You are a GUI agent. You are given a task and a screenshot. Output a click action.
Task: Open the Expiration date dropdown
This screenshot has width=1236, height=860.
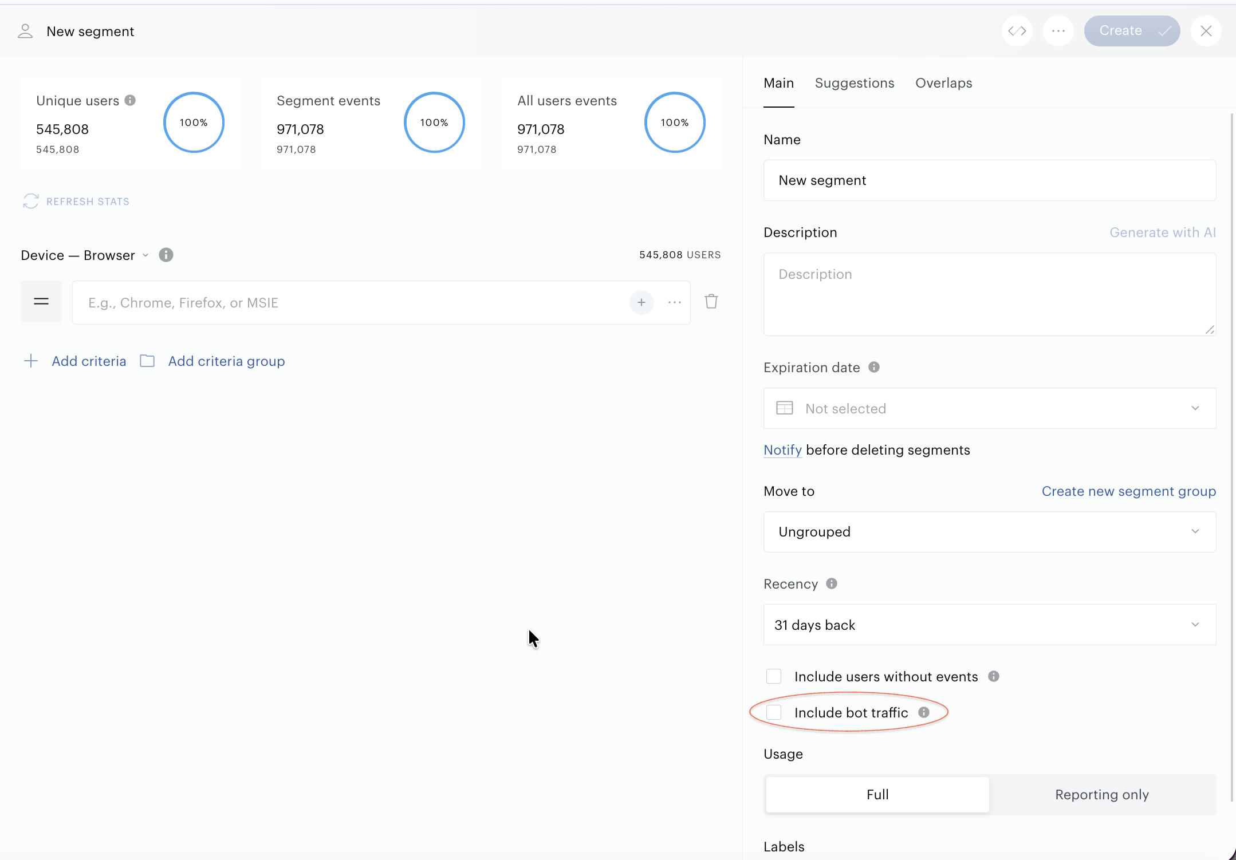pyautogui.click(x=990, y=408)
